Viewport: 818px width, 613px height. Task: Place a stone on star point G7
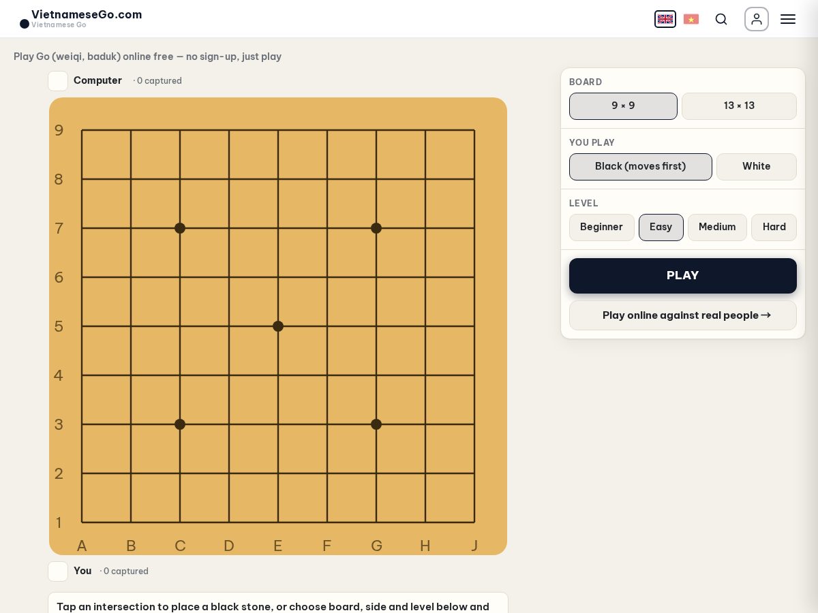pyautogui.click(x=376, y=228)
